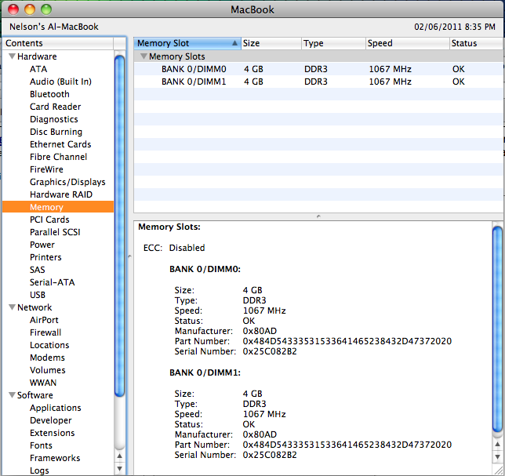Sort by Size column header
Screen dimensions: 505x476
[x=271, y=43]
